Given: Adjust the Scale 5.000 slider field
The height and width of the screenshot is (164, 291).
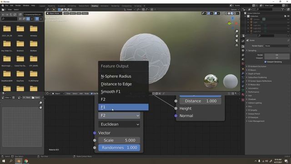Looking at the screenshot, I should point(119,140).
